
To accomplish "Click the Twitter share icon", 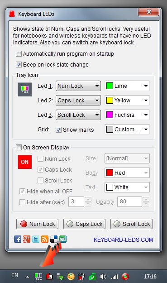I will 36,240.
